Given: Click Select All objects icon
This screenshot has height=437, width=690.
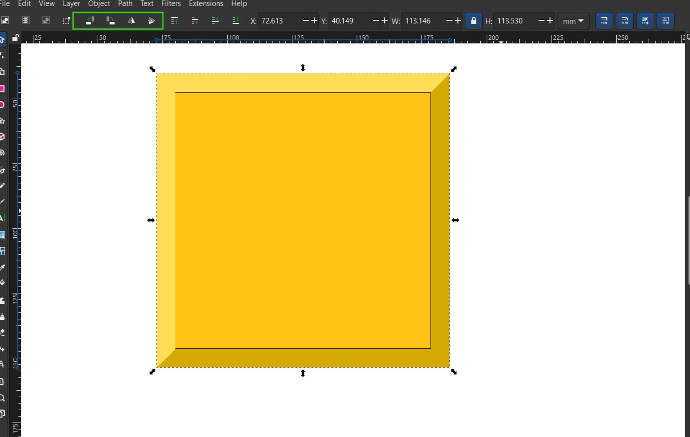Looking at the screenshot, I should [5, 21].
